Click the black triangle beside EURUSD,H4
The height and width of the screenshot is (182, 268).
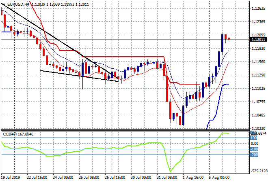(3, 4)
